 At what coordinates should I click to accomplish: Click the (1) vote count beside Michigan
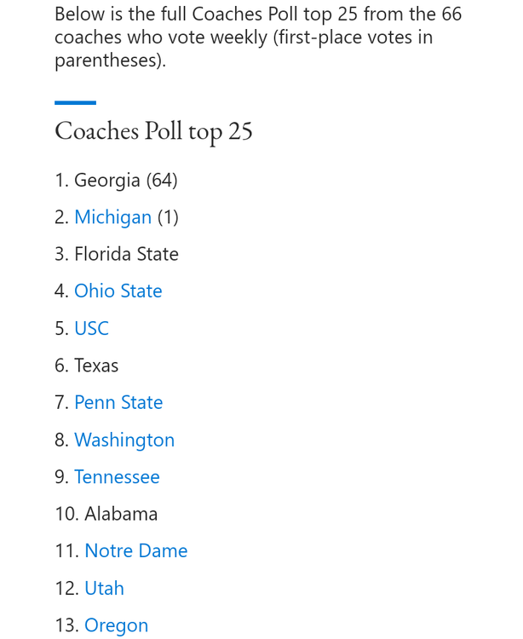coord(168,217)
